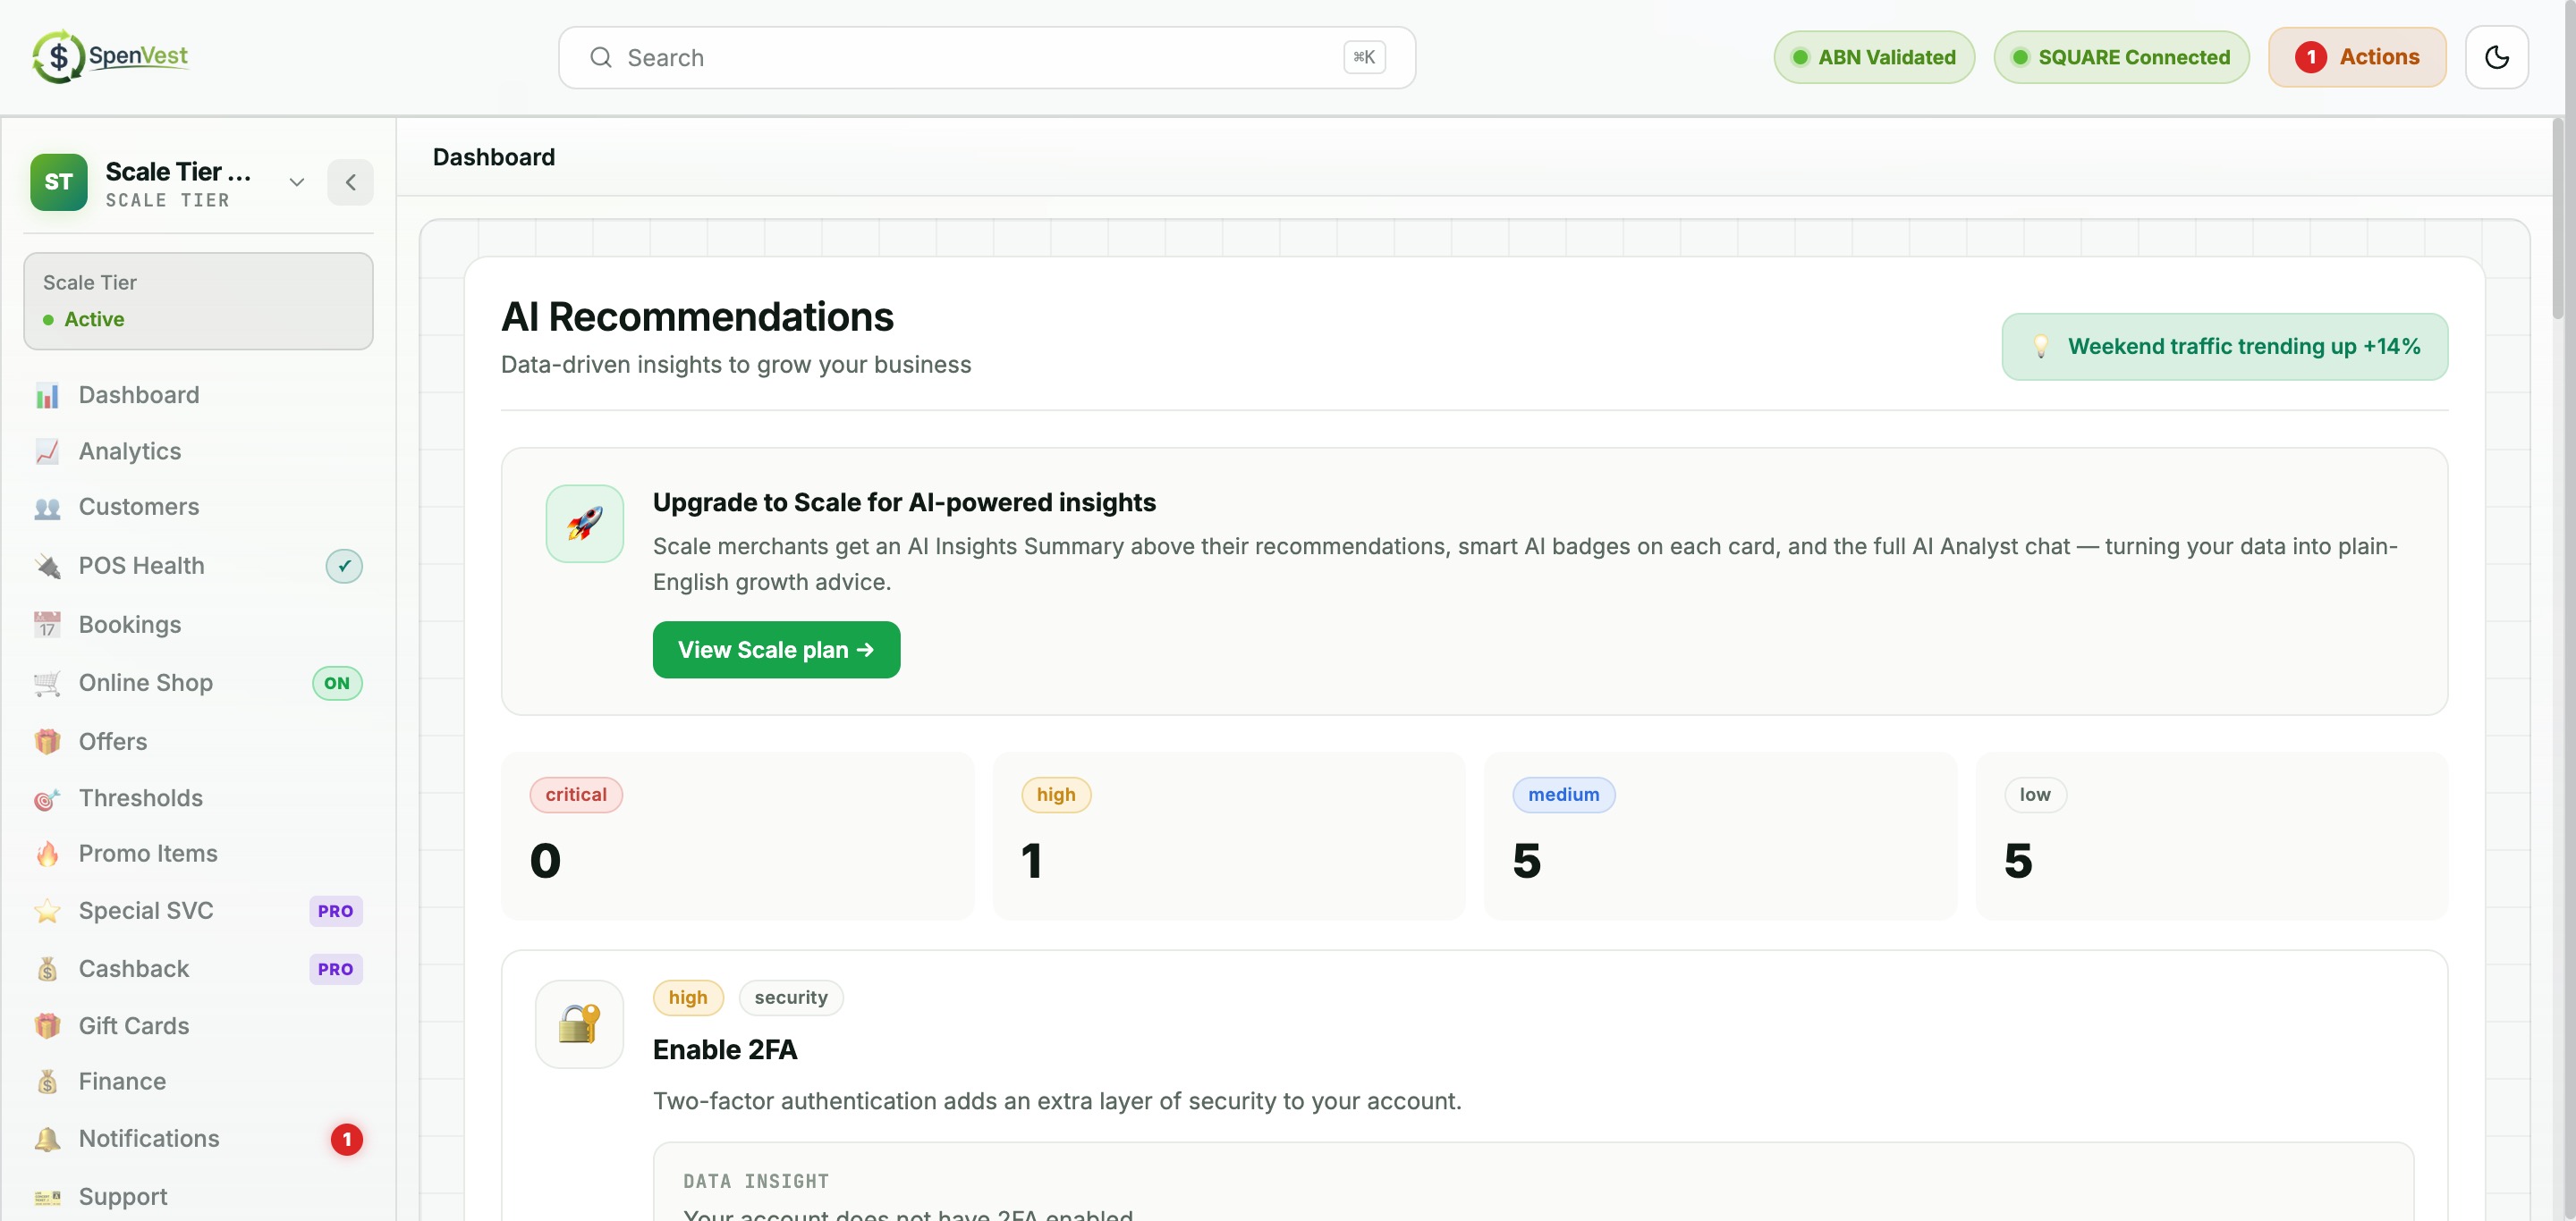Screen dimensions: 2576x1221
Task: Open POS Health in the sidebar
Action: point(198,567)
